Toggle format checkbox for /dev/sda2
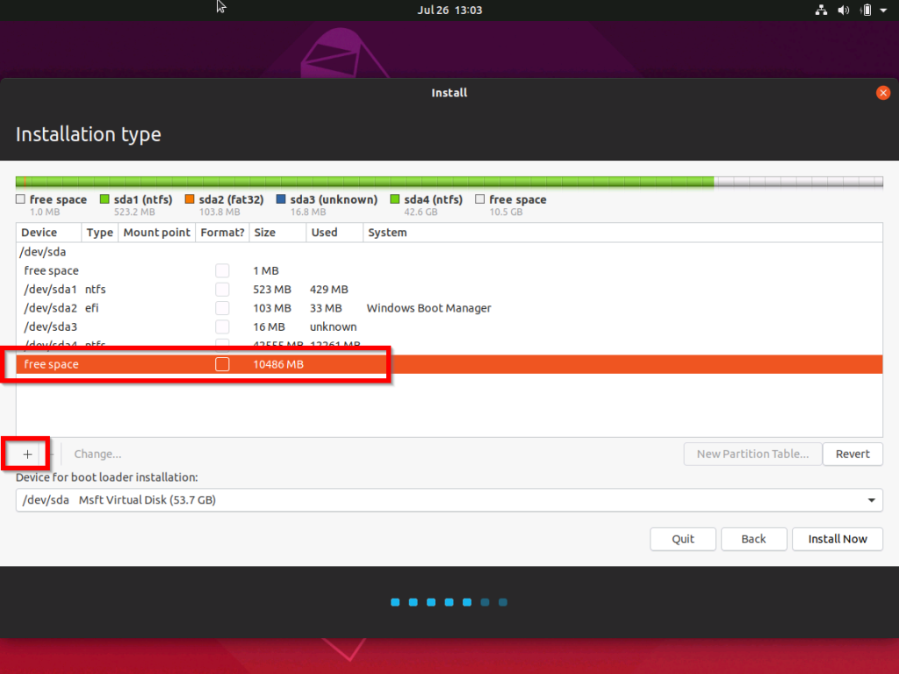The width and height of the screenshot is (899, 674). [x=222, y=308]
